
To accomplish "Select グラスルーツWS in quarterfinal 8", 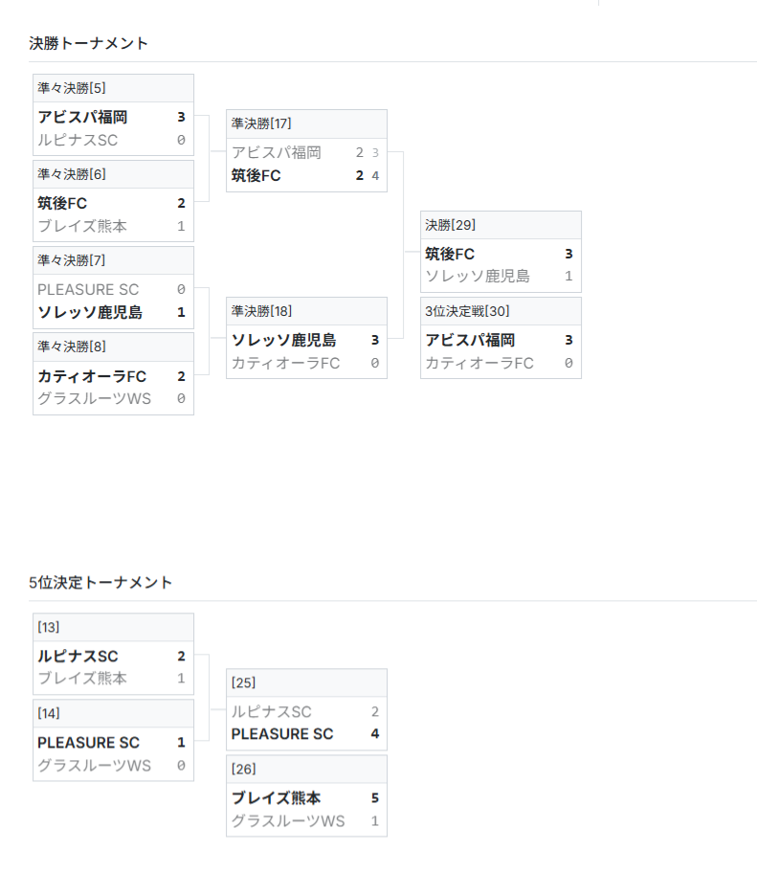I will (x=95, y=398).
